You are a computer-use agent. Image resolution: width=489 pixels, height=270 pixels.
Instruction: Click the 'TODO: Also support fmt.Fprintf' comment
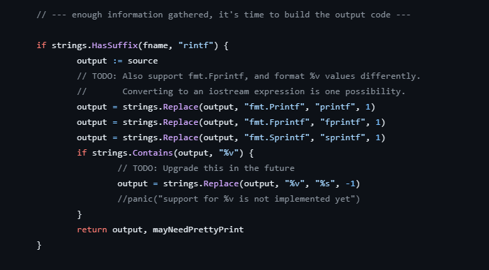point(248,76)
